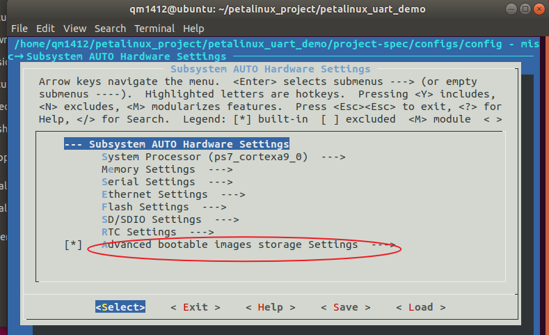Expand Ethernet Settings submenu
The height and width of the screenshot is (335, 549).
click(173, 194)
